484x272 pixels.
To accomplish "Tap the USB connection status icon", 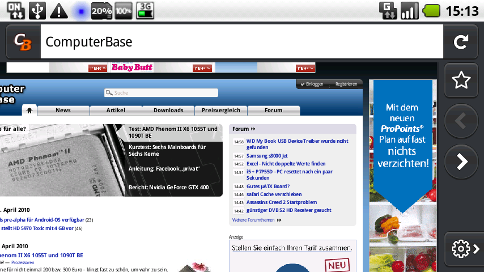I will point(37,11).
